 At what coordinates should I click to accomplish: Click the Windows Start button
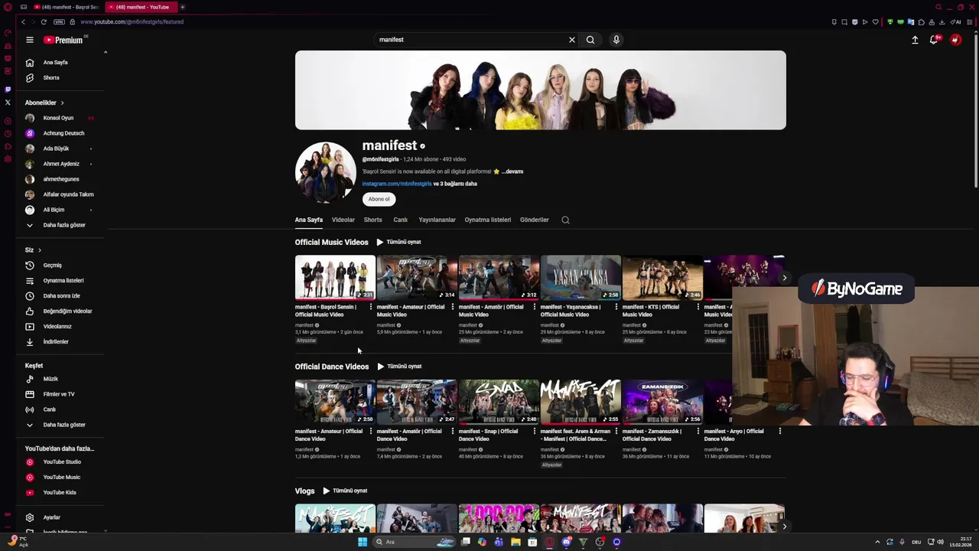pos(362,542)
